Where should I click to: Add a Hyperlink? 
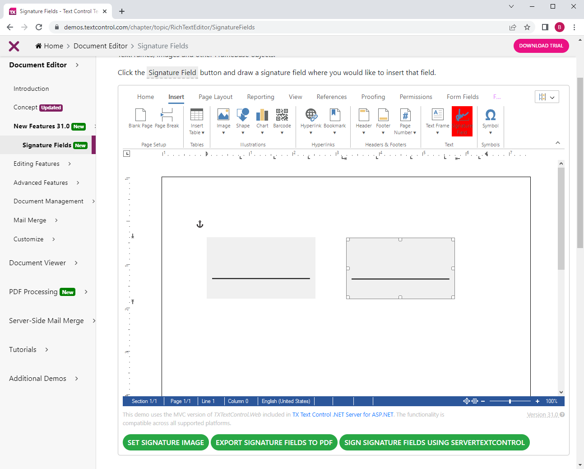coord(311,122)
